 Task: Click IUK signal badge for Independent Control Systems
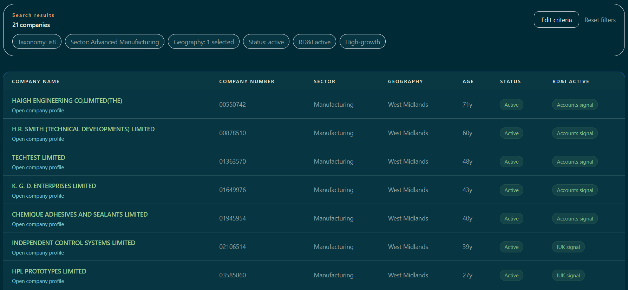coord(568,247)
